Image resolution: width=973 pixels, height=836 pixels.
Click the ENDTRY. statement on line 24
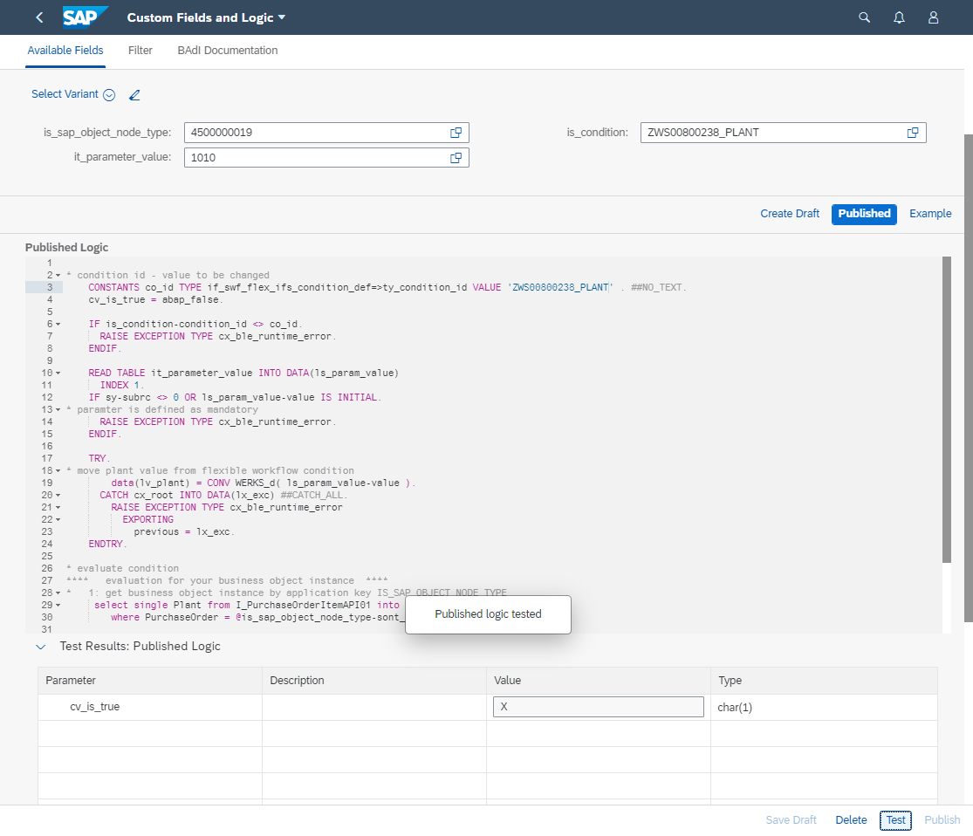point(107,544)
